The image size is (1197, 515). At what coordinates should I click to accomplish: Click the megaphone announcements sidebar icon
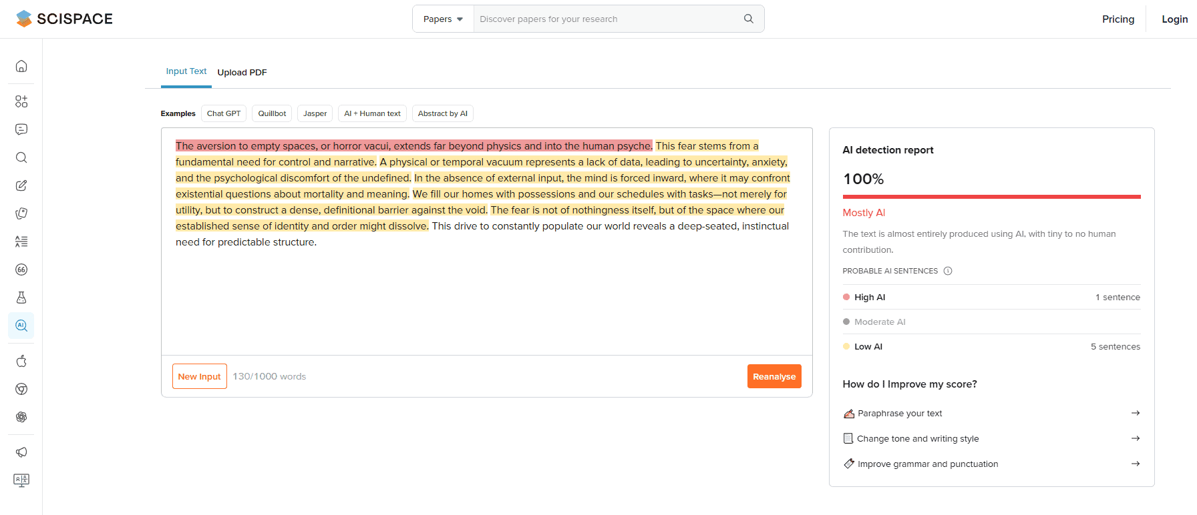click(21, 452)
